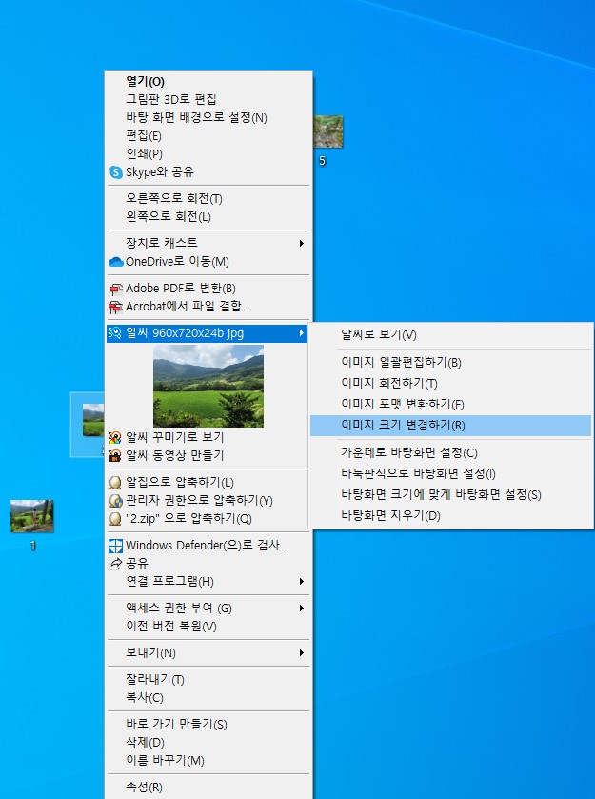Click the share icon beside 공유
This screenshot has width=595, height=799.
pos(115,563)
